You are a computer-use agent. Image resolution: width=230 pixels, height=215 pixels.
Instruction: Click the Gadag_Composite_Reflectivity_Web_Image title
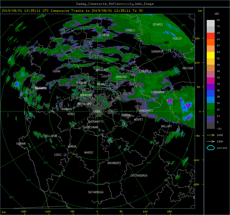(x=115, y=4)
